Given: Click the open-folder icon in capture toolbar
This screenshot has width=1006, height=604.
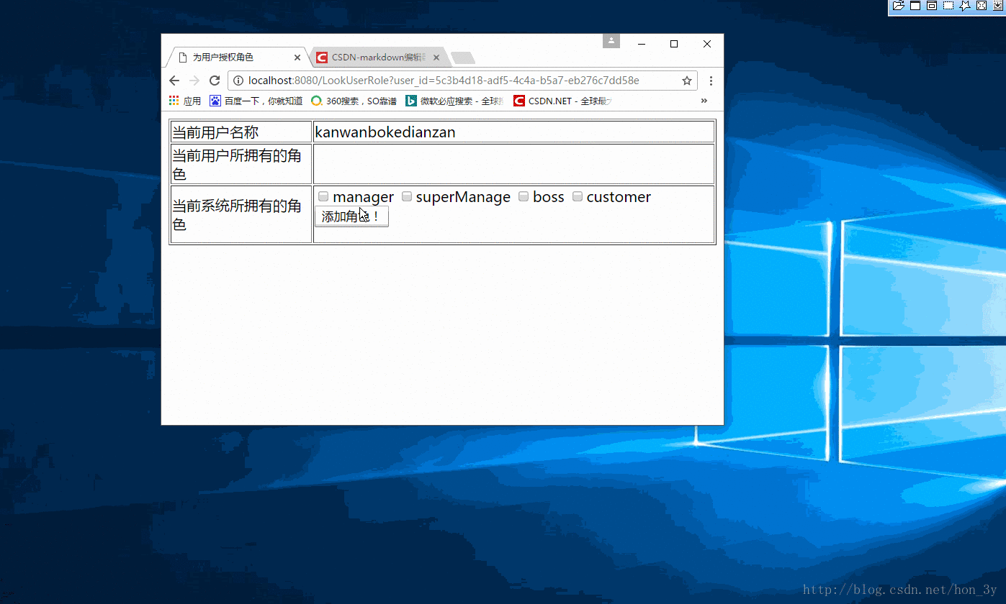Looking at the screenshot, I should (898, 6).
